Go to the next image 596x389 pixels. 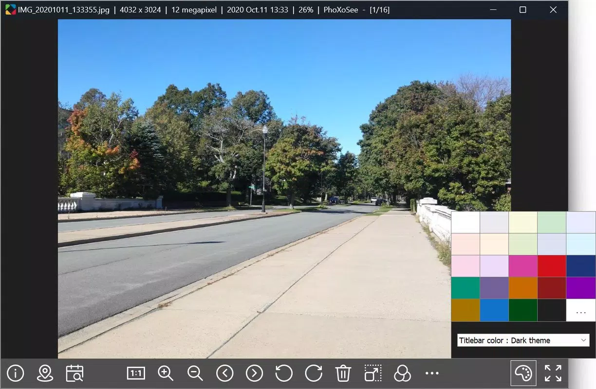coord(254,373)
